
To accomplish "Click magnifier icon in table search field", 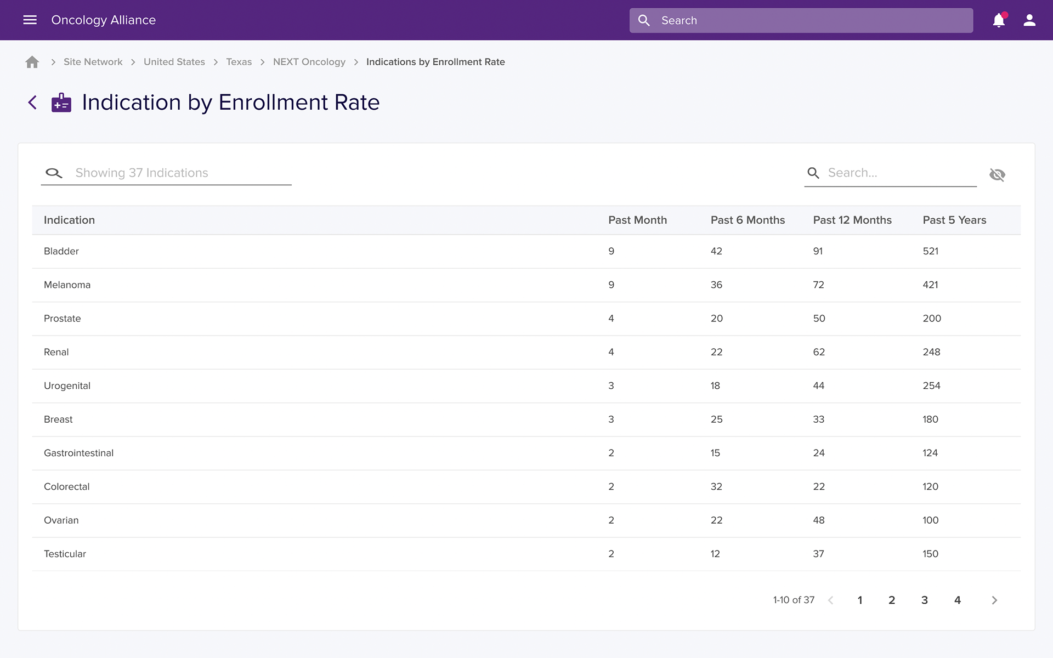I will (x=813, y=173).
